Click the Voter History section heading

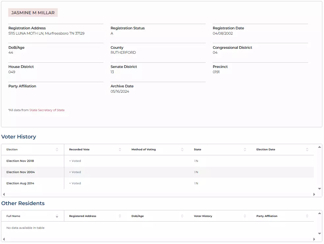[18, 137]
